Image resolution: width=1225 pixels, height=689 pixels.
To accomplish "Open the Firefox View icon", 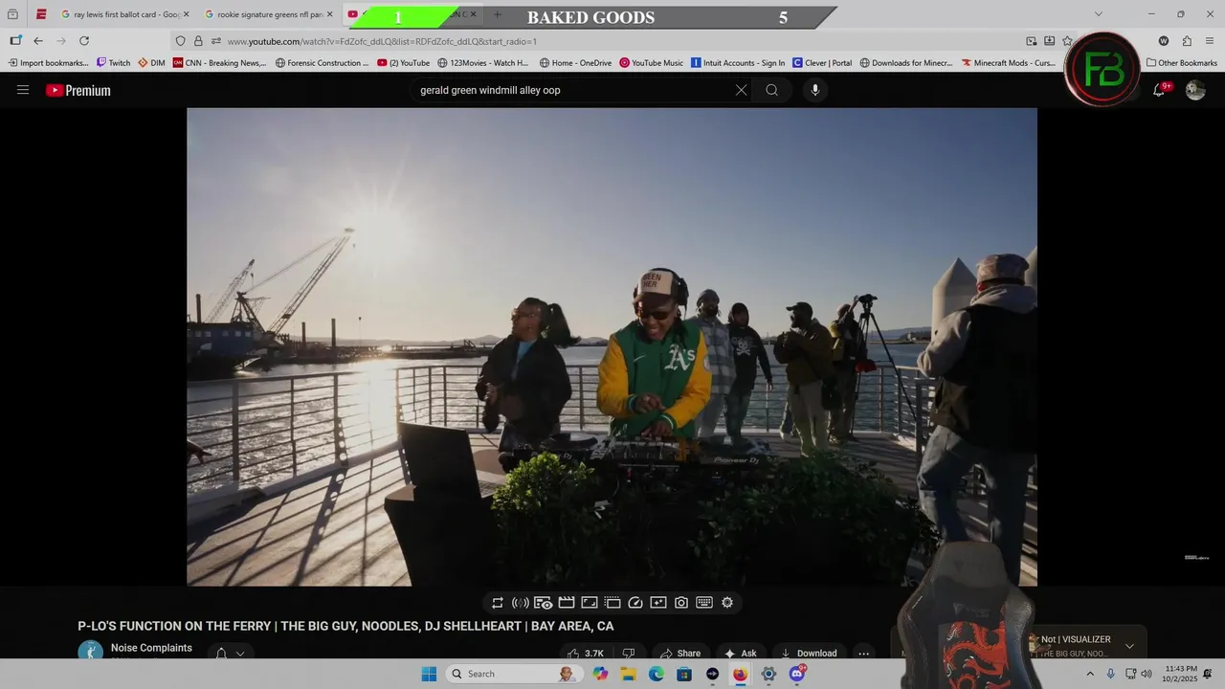I will coord(12,14).
